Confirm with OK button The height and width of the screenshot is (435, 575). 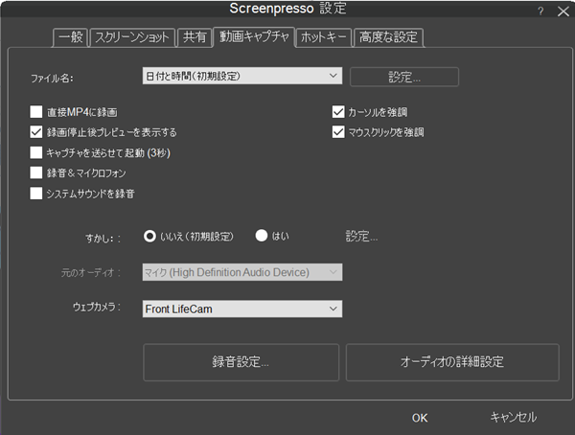(x=420, y=418)
